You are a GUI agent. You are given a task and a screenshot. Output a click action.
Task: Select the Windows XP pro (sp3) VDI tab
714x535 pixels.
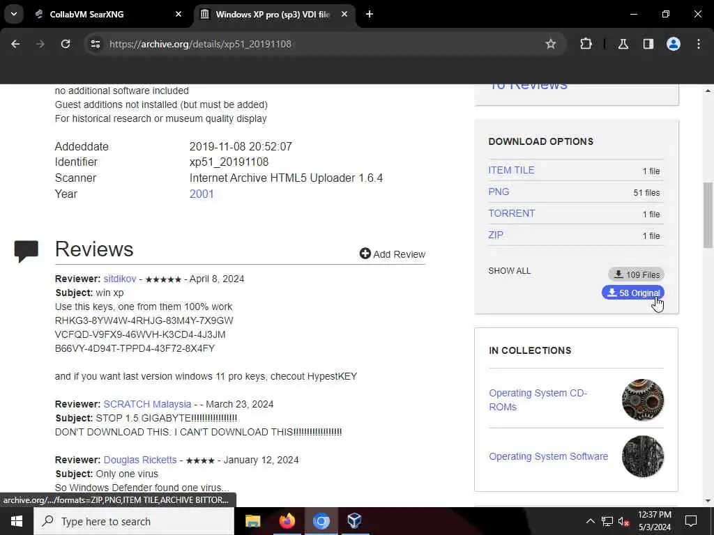click(273, 14)
